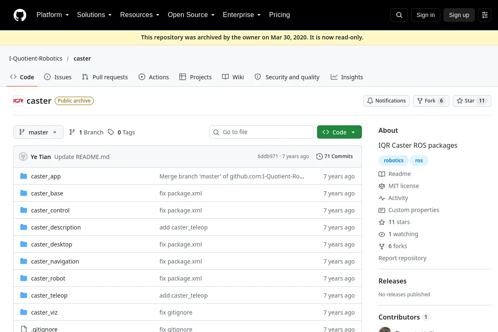498x332 pixels.
Task: Open the master branch selector dropdown
Action: click(x=38, y=132)
